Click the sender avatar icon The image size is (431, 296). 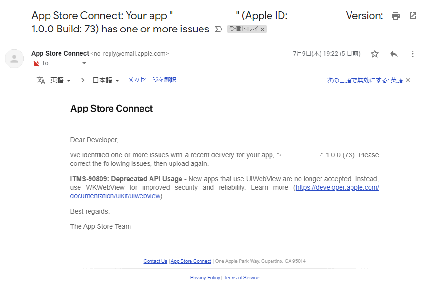coord(14,59)
